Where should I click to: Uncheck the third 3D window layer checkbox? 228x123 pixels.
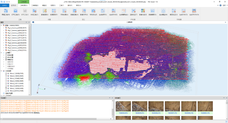tap(6, 60)
